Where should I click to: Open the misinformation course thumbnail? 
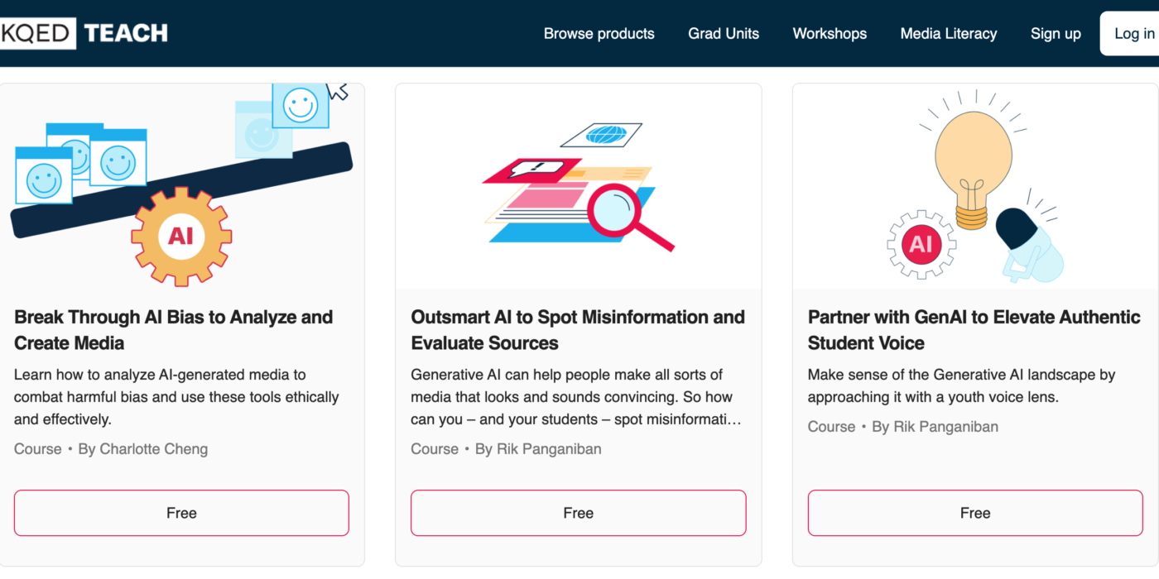pyautogui.click(x=578, y=186)
